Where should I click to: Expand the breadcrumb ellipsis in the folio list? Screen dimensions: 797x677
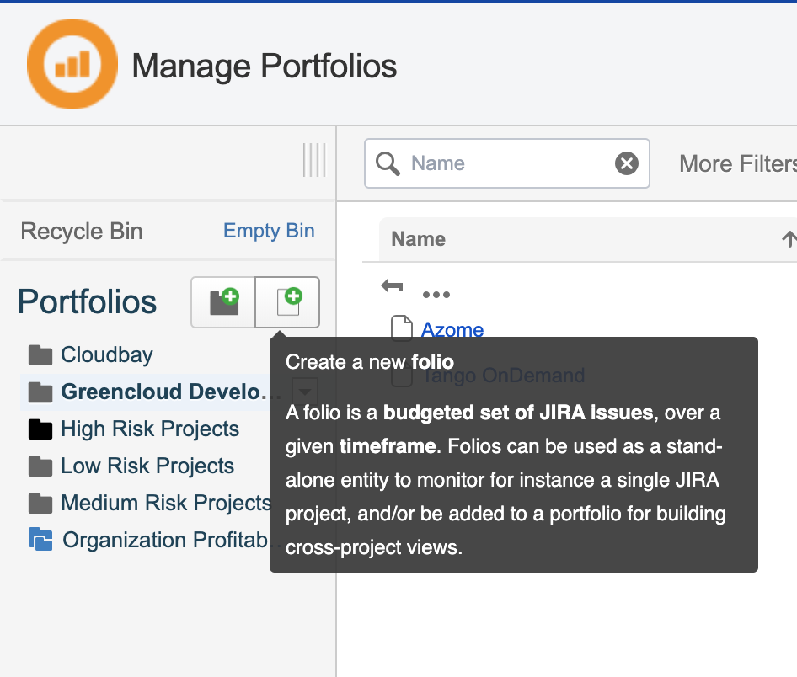pyautogui.click(x=436, y=293)
